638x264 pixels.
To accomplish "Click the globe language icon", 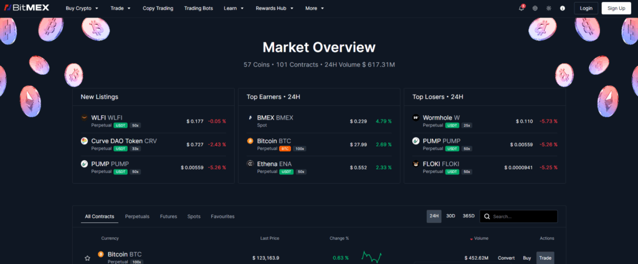I will tap(535, 8).
